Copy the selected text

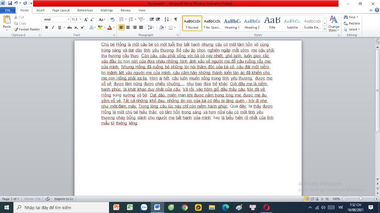click(x=20, y=23)
